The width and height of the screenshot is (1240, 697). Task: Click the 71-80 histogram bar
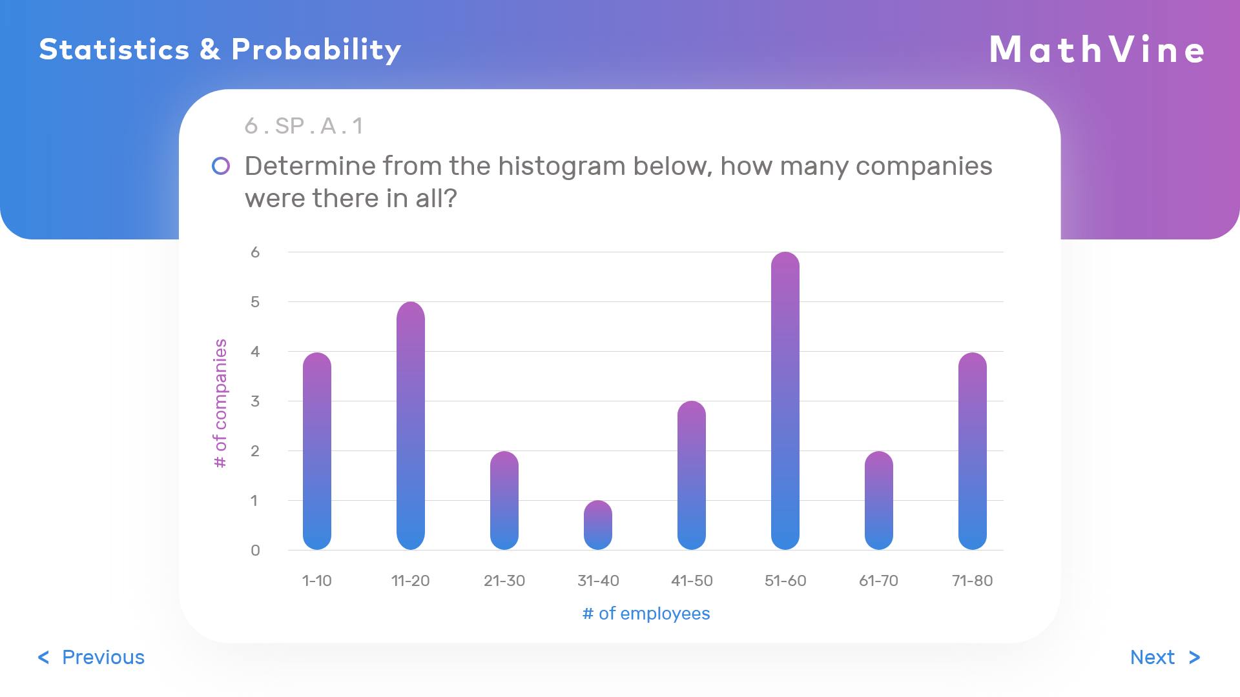pyautogui.click(x=973, y=452)
